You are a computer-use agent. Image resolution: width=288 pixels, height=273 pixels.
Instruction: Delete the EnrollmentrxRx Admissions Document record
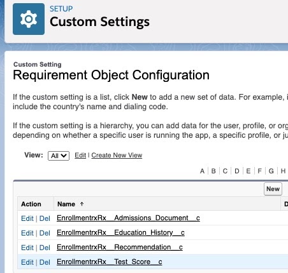45,218
